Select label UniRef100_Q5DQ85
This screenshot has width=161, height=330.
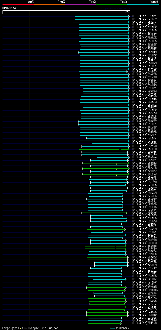pos(144,41)
